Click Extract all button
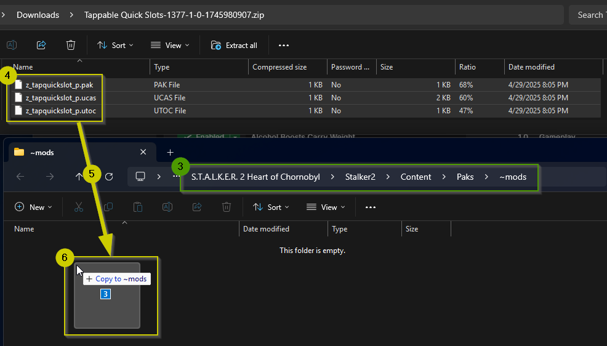 pyautogui.click(x=234, y=46)
